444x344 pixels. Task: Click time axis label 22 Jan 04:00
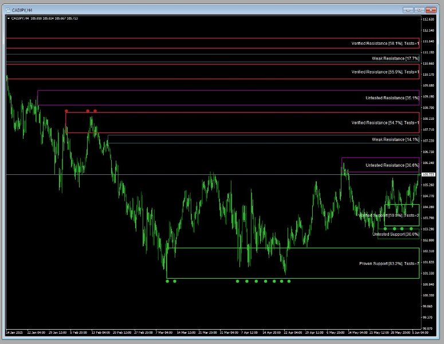pos(36,333)
